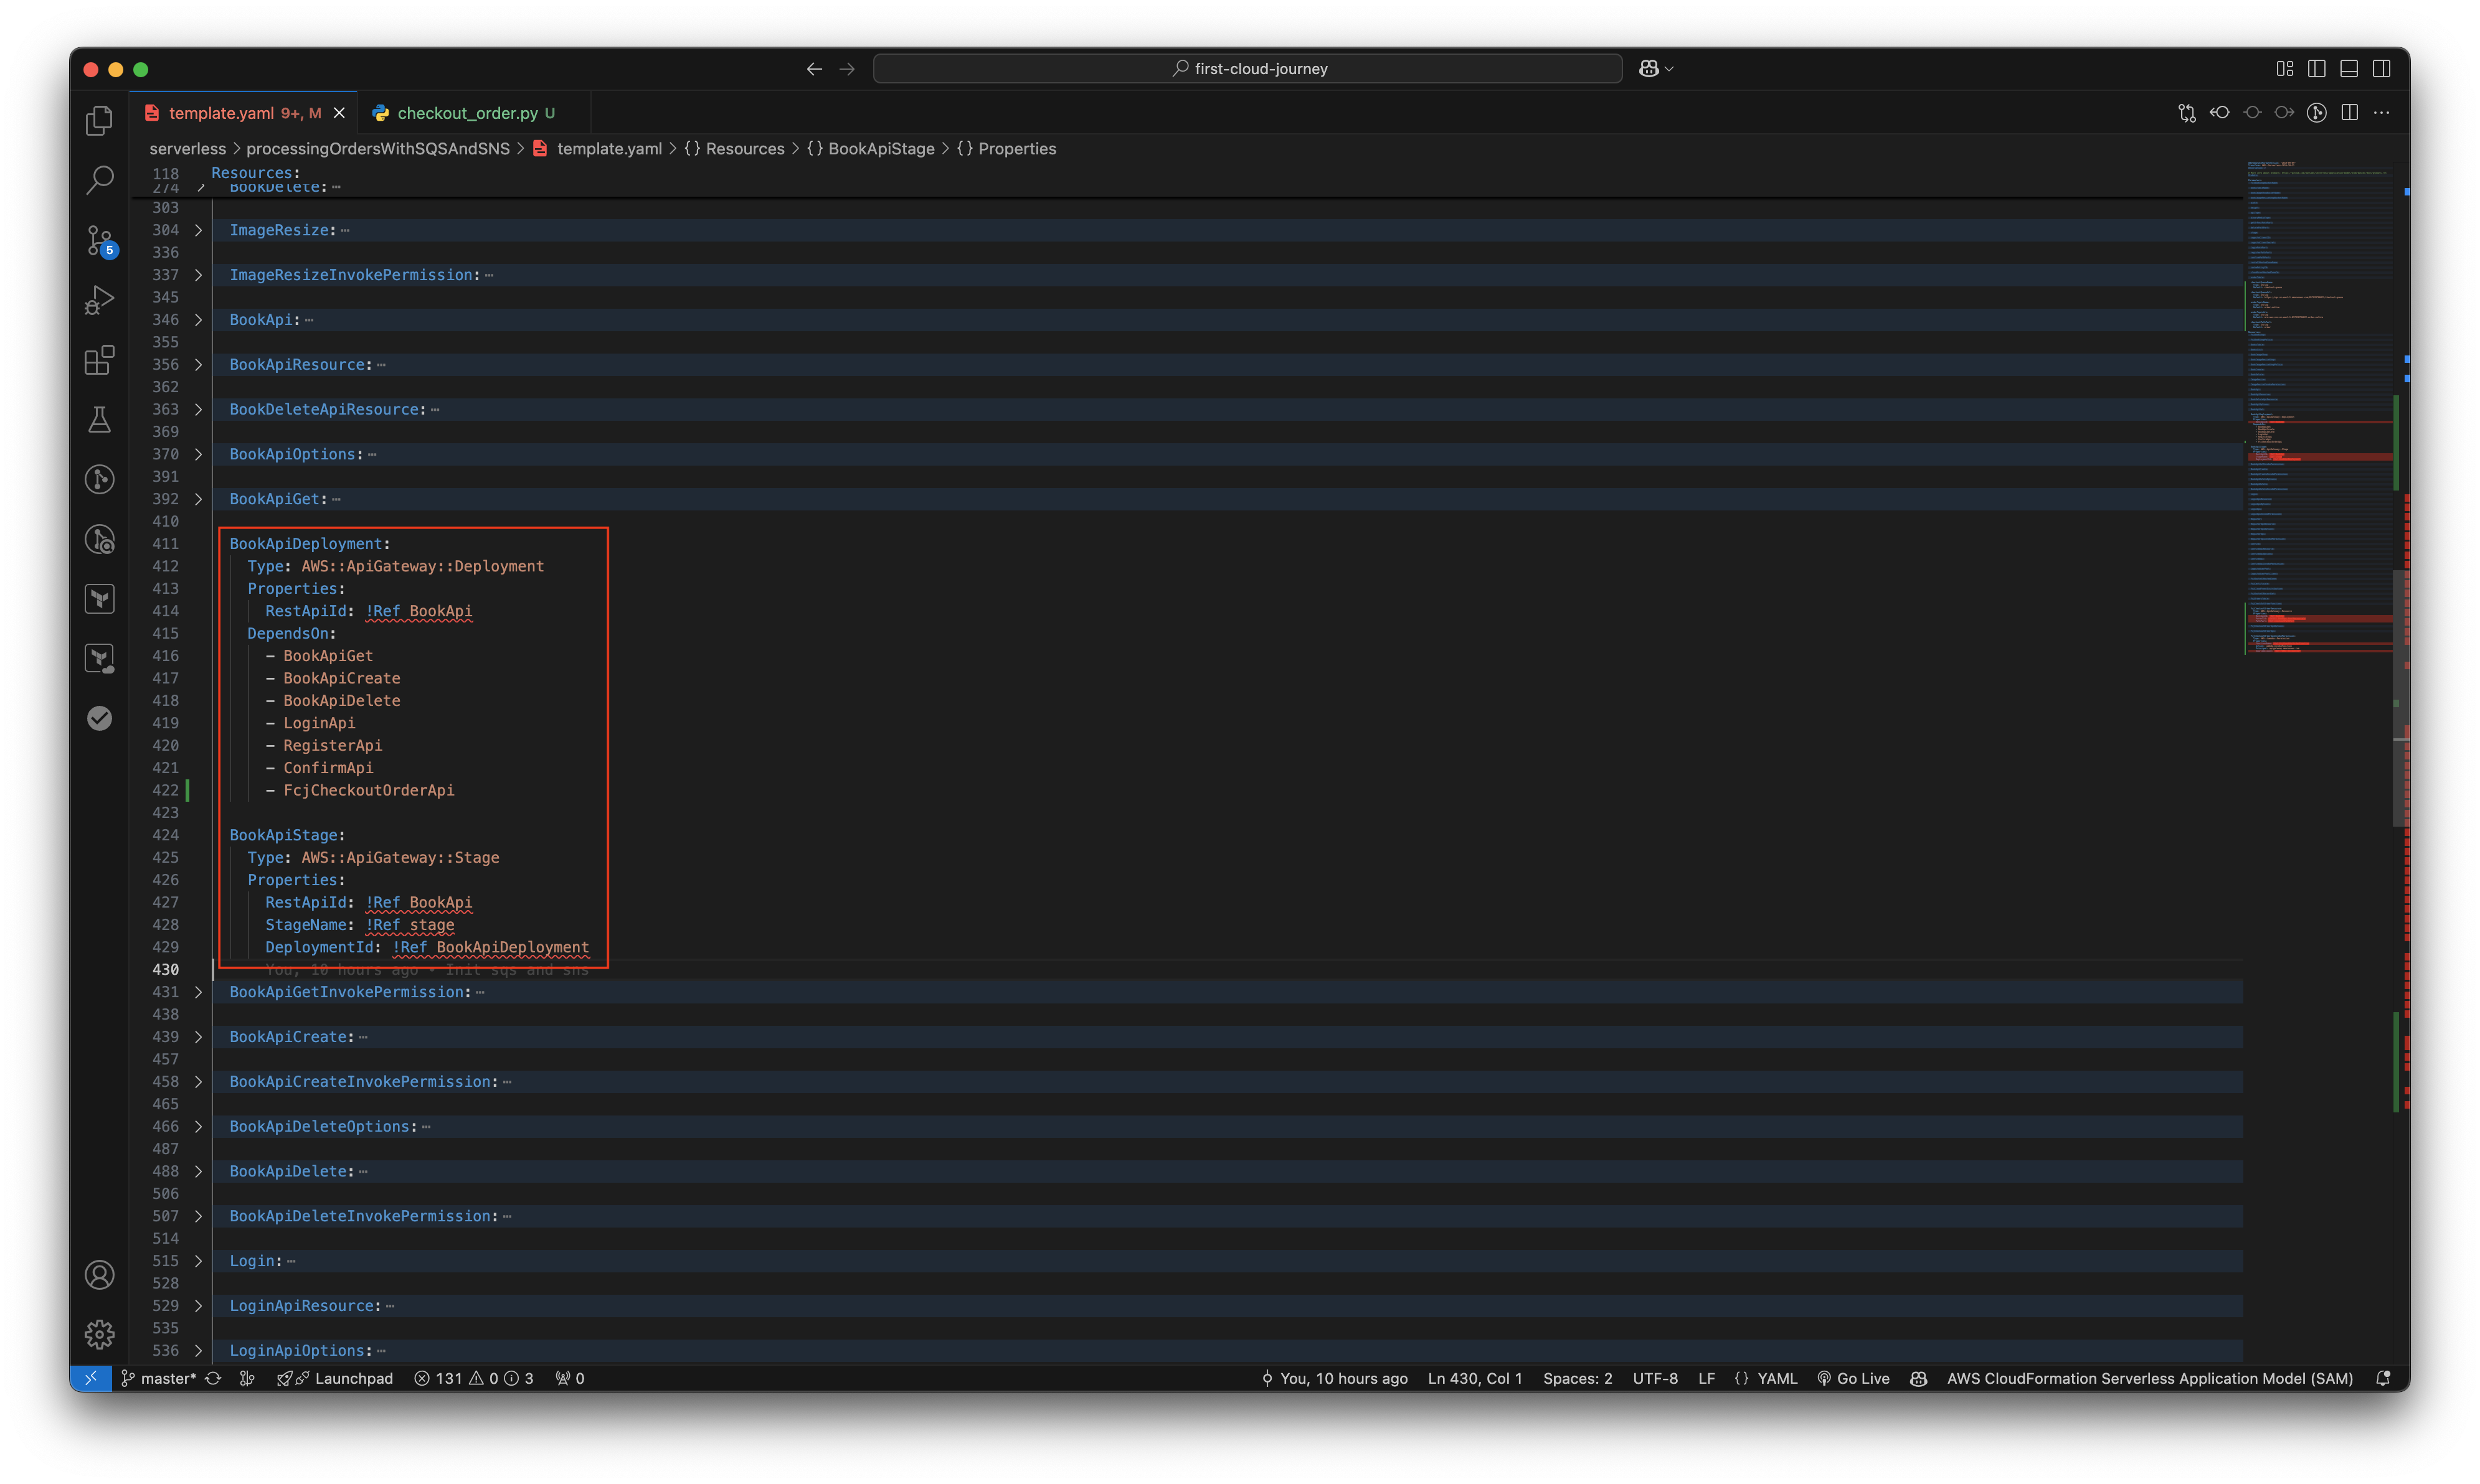Expand the LoginApiResource block
The image size is (2480, 1484).
(x=198, y=1306)
